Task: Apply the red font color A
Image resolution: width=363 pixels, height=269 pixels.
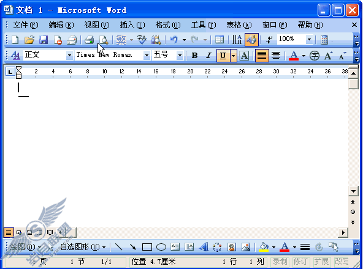Action: point(294,56)
